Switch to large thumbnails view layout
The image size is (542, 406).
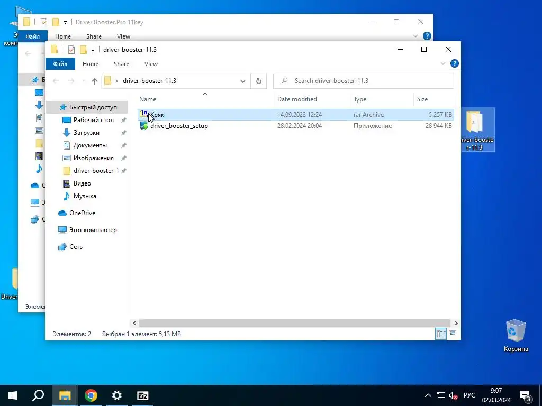452,334
